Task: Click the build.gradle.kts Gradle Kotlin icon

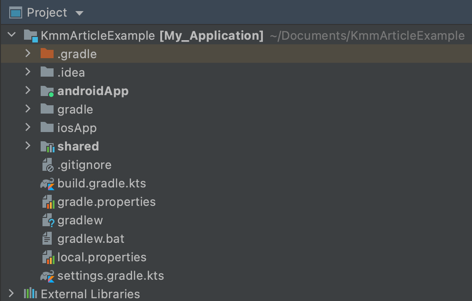Action: pos(47,184)
